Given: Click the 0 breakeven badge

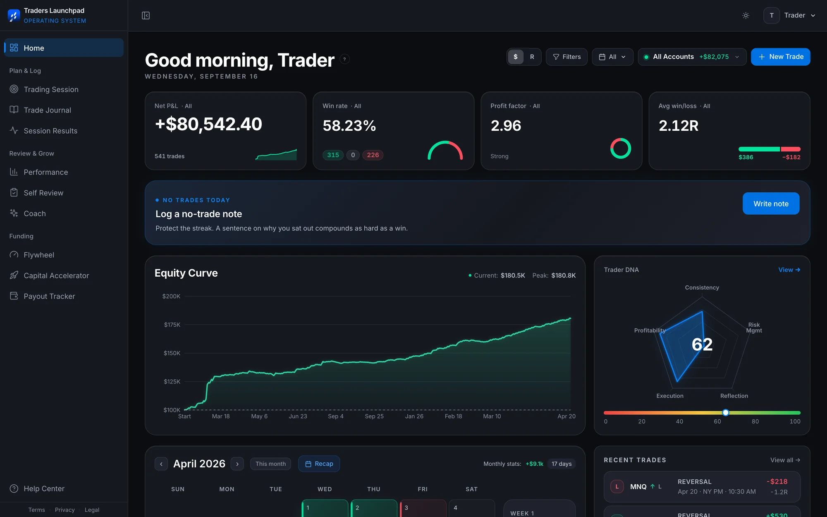Looking at the screenshot, I should pos(353,155).
